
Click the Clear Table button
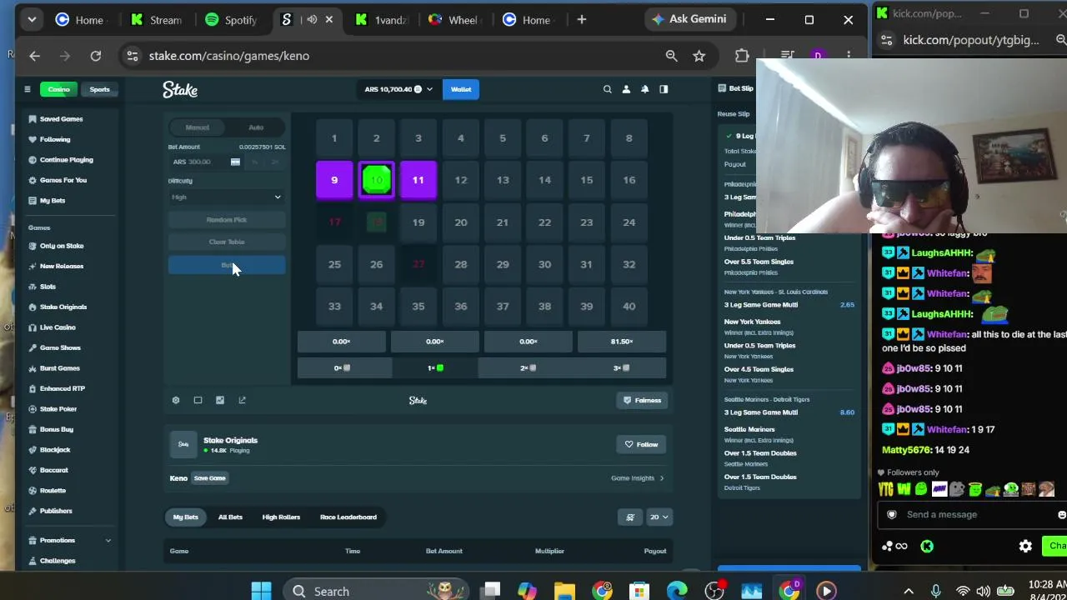(227, 242)
